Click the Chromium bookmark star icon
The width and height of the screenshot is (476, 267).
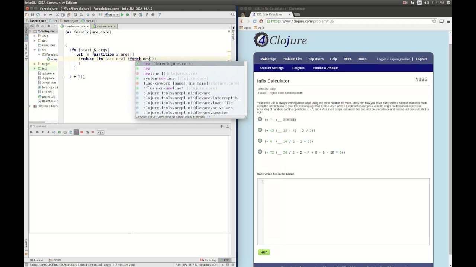434,21
